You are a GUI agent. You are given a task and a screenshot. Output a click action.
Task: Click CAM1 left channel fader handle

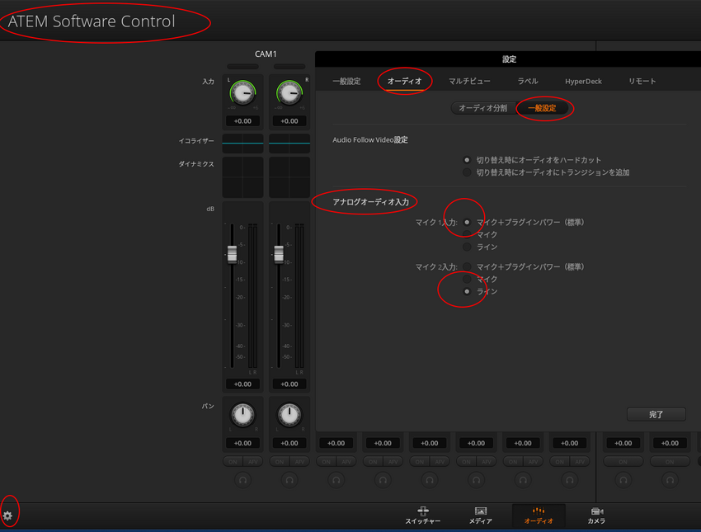click(x=232, y=254)
